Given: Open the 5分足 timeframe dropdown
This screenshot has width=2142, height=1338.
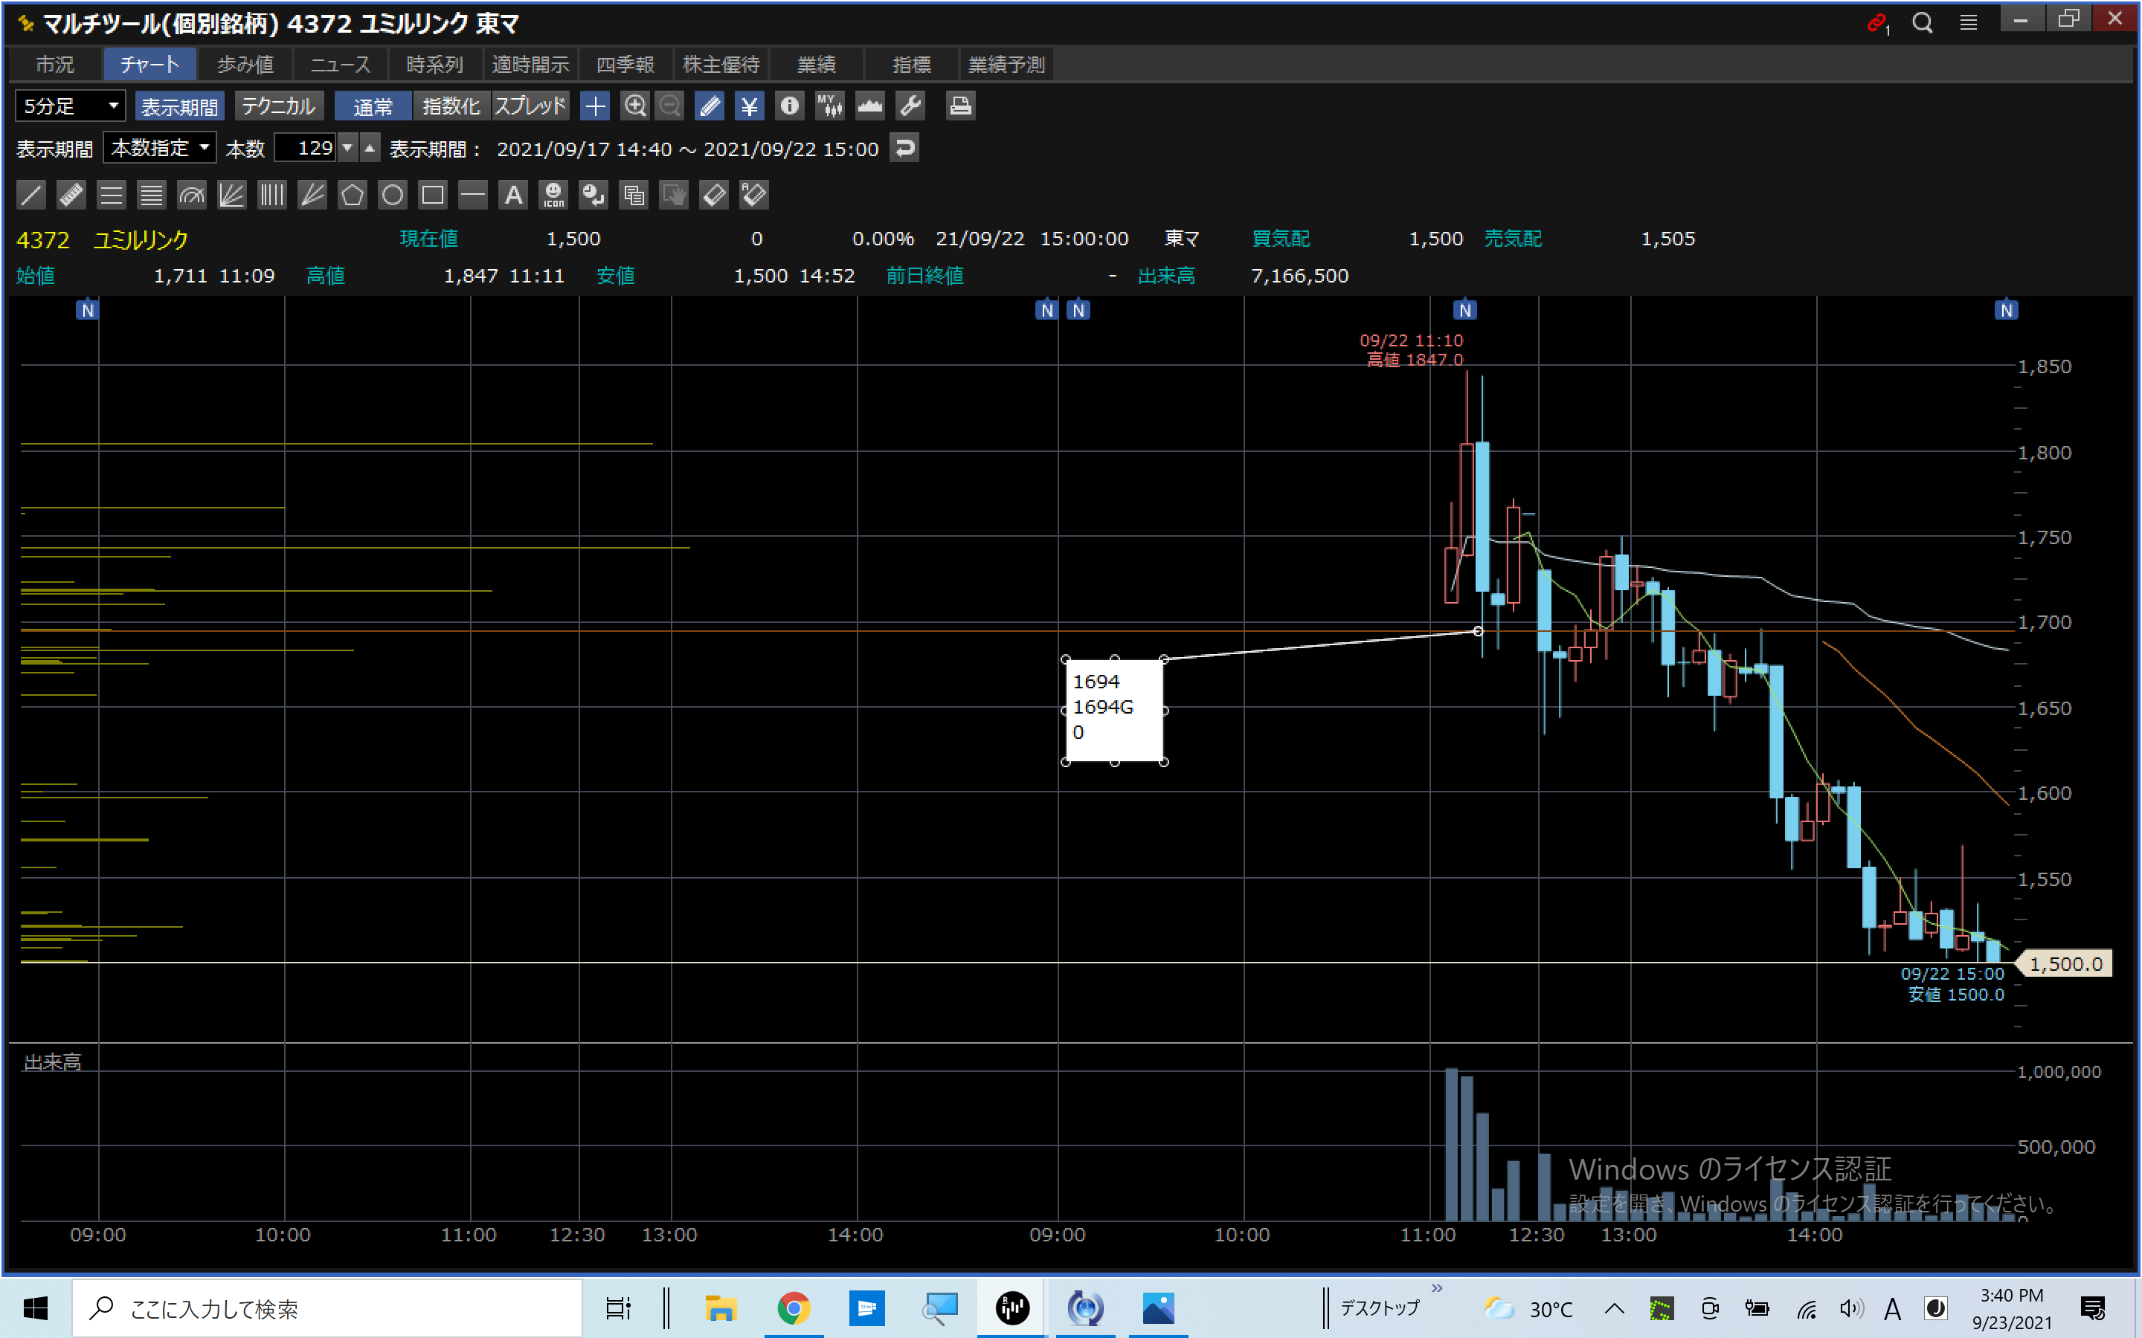Looking at the screenshot, I should pyautogui.click(x=70, y=106).
